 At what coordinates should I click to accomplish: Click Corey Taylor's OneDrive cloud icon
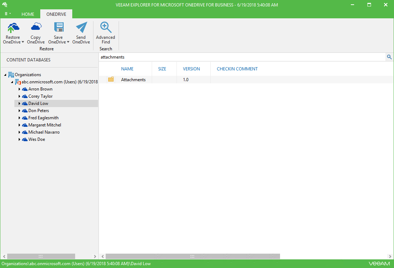24,96
